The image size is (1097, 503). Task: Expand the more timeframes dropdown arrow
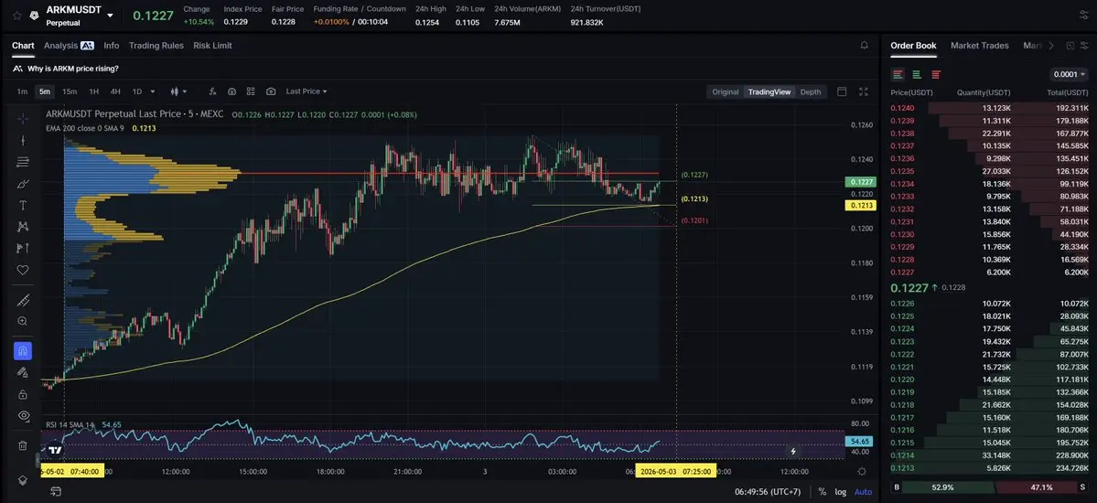(x=153, y=91)
